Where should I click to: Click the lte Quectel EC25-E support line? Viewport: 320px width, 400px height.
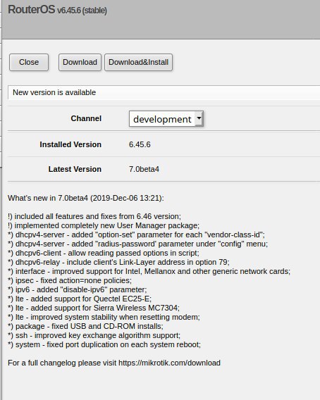[x=80, y=299]
